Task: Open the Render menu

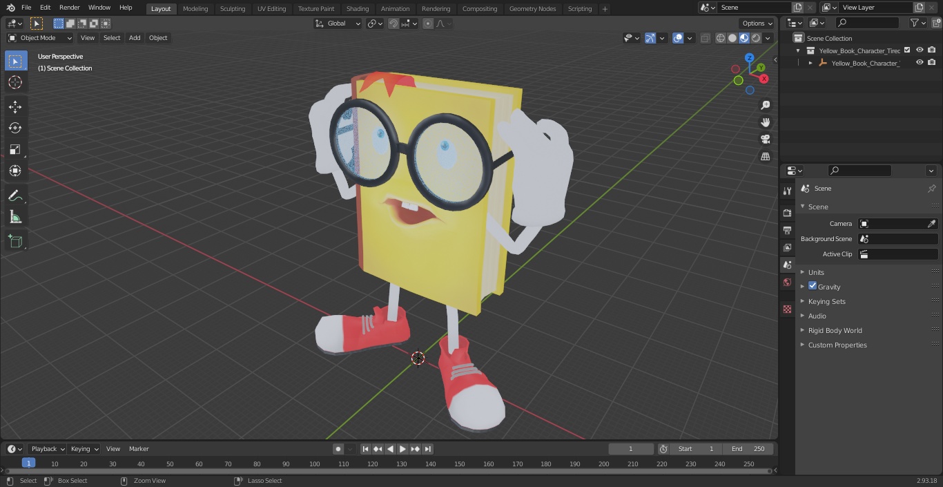Action: click(x=69, y=8)
